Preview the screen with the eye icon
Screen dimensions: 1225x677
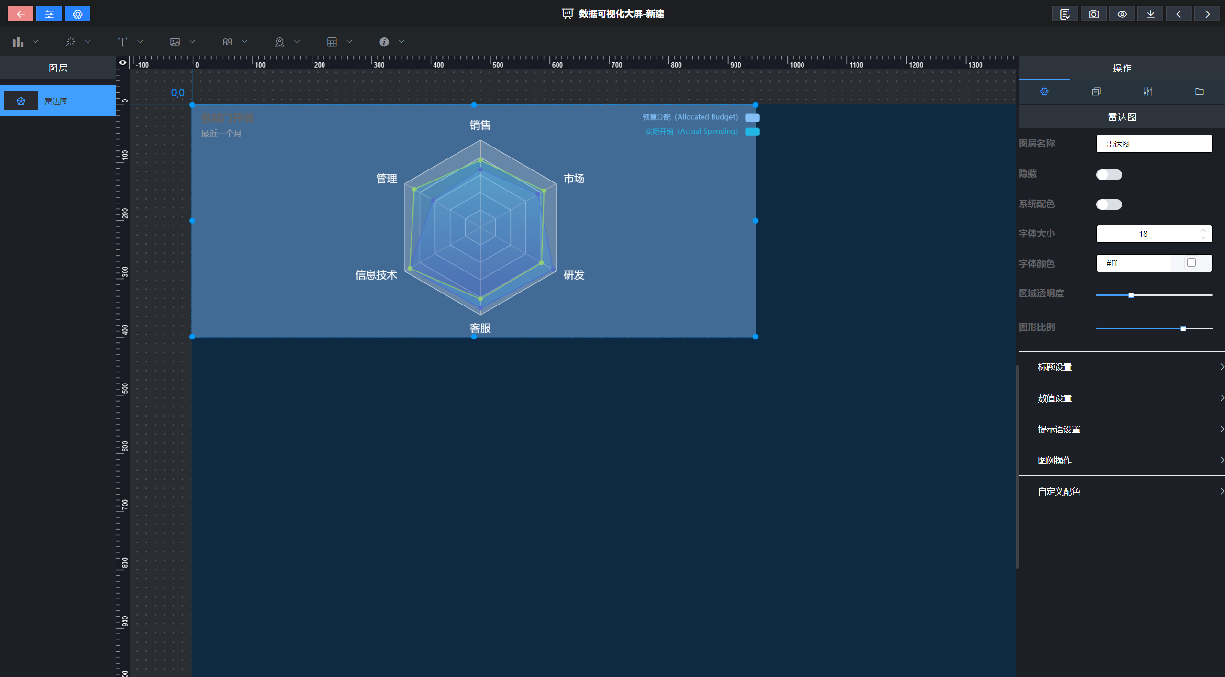(x=1122, y=14)
